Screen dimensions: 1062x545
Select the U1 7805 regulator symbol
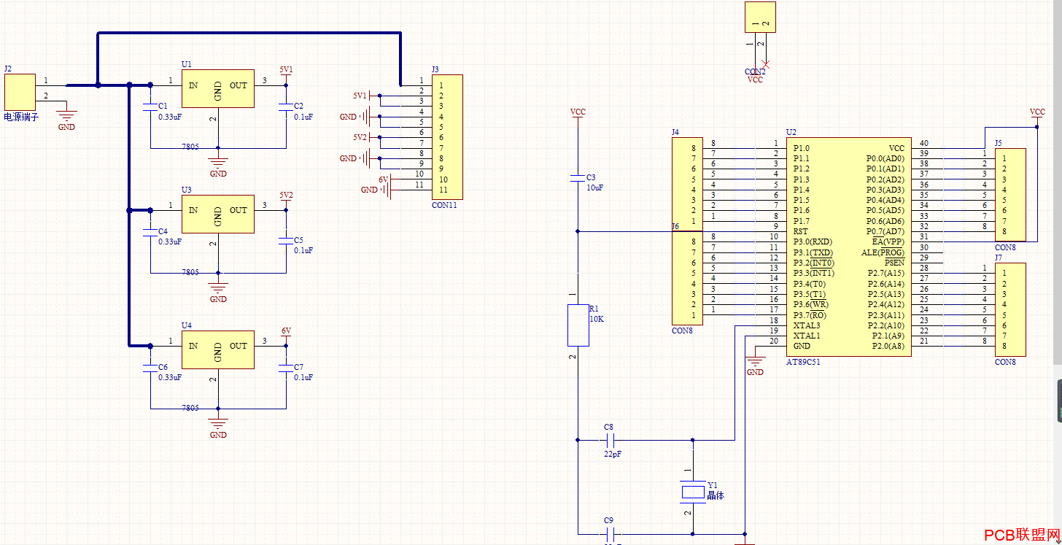point(217,88)
